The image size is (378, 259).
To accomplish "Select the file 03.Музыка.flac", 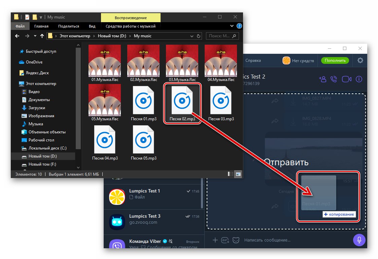I will [182, 63].
